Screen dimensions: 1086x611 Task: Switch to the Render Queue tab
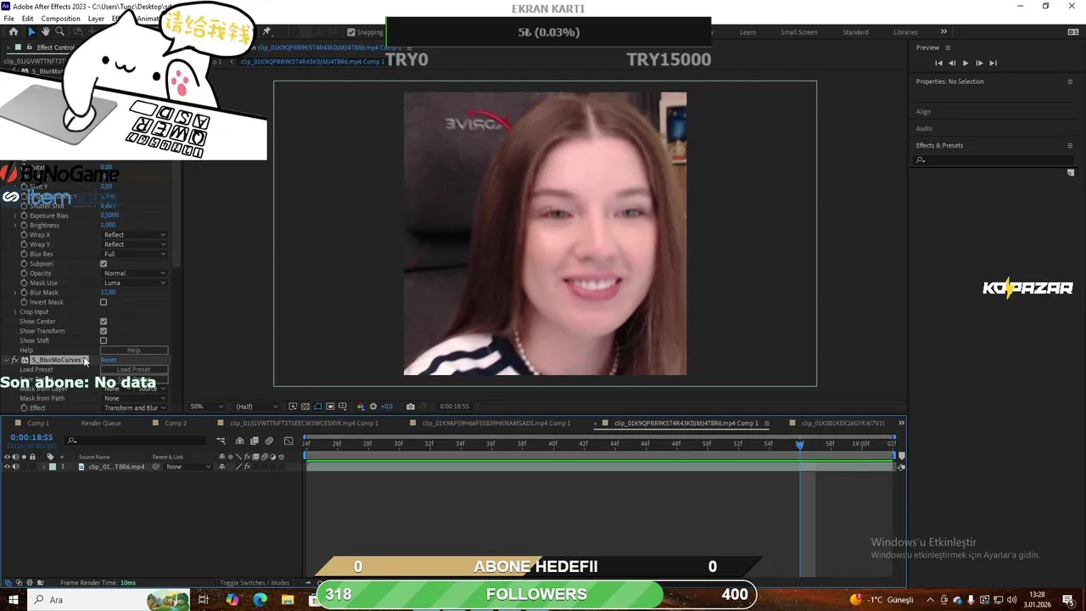[x=101, y=423]
